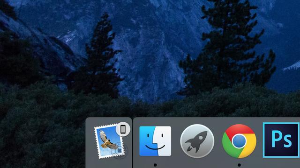Click the iPhone Handoff badge on Mail
300x168 pixels.
tap(123, 129)
